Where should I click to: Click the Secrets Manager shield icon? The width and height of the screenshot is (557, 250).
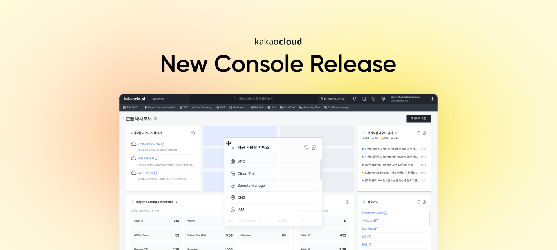coord(233,186)
